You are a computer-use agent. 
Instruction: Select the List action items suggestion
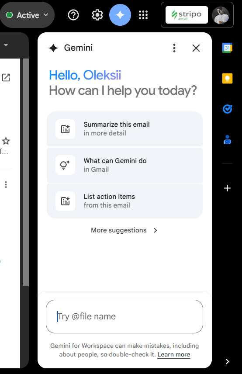pyautogui.click(x=124, y=201)
